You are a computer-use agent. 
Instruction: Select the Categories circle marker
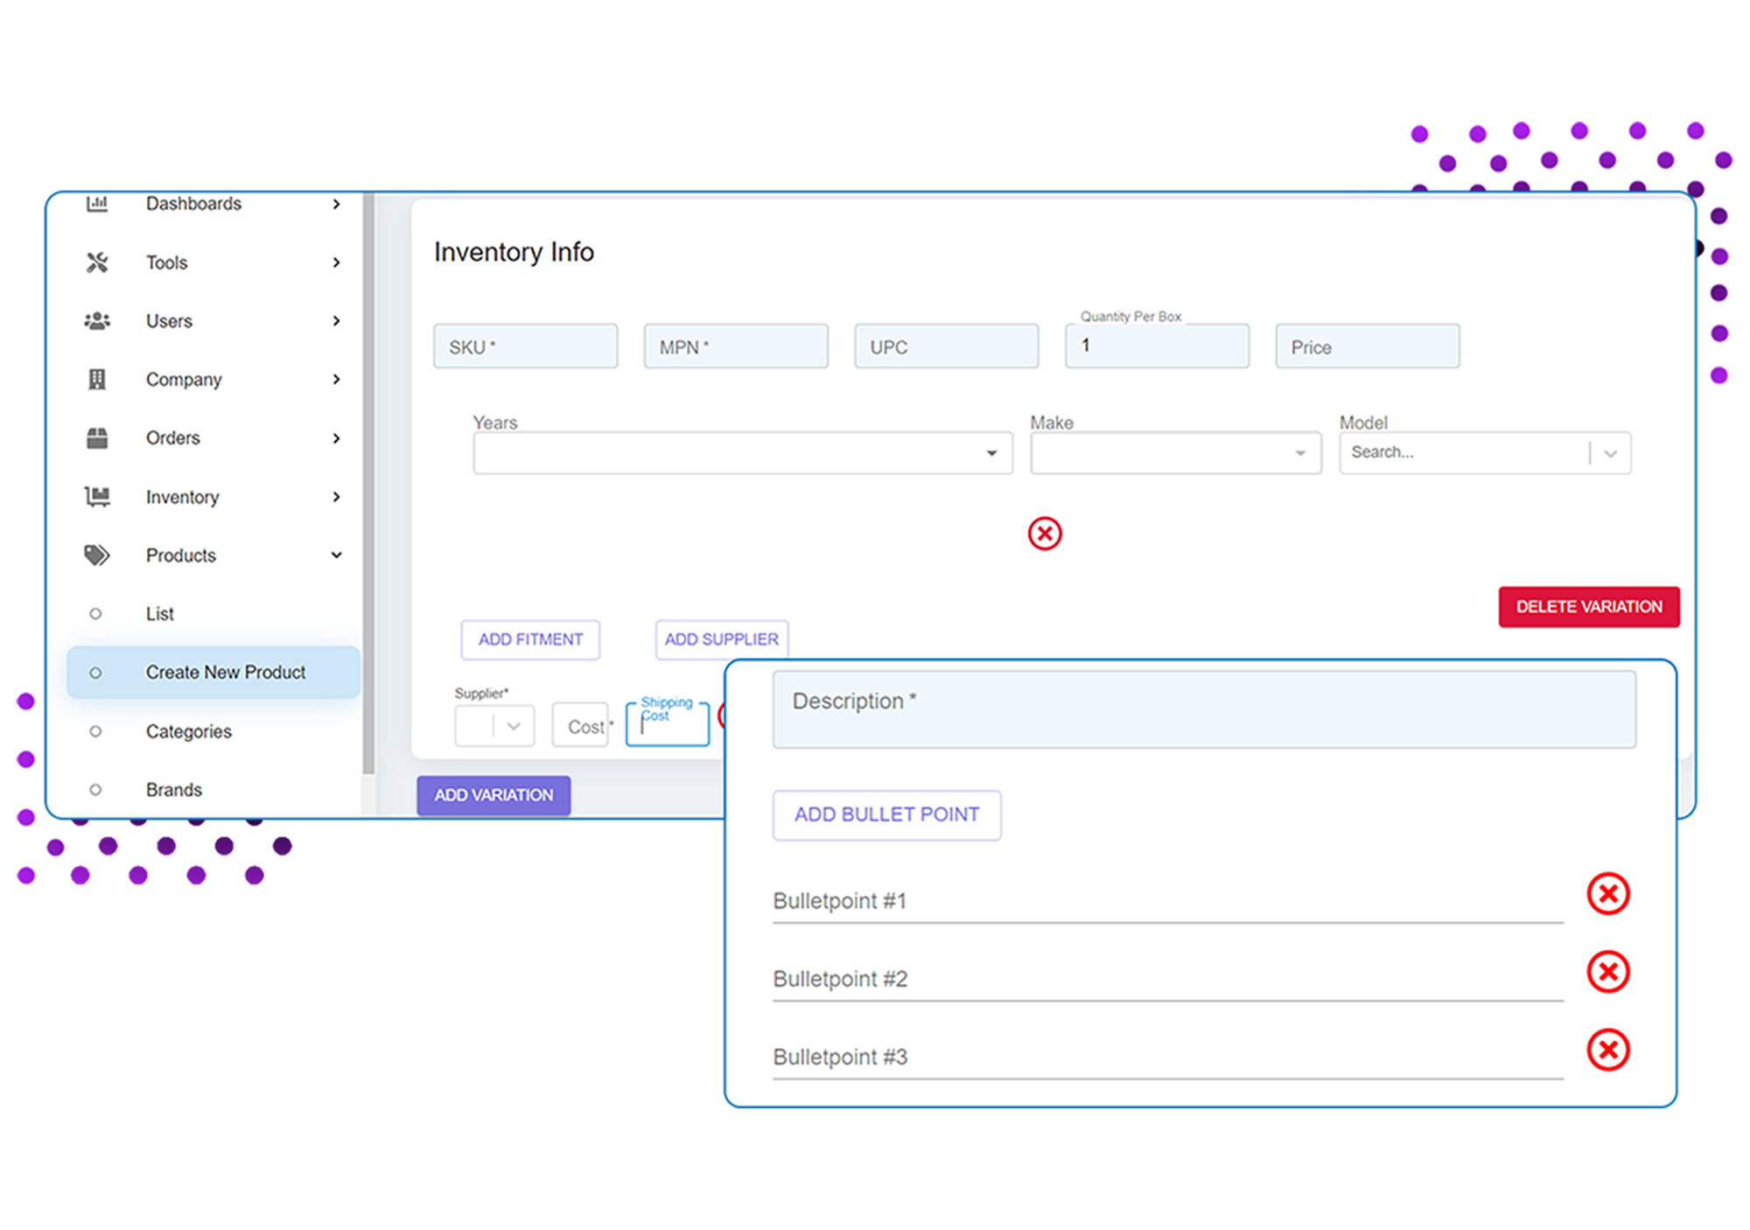tap(95, 731)
